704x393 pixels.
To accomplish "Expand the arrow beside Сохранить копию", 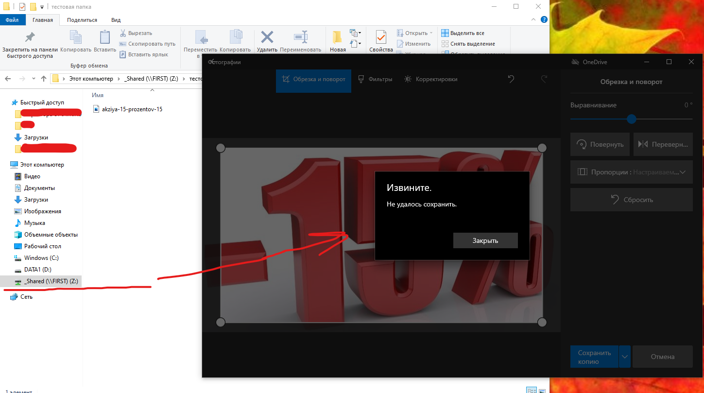I will pos(625,357).
